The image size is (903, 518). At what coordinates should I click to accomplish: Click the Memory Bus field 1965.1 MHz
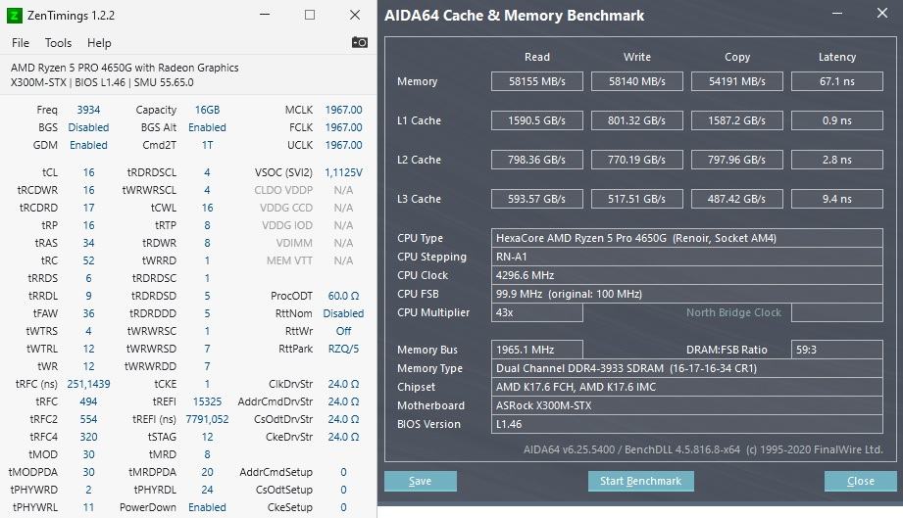536,350
